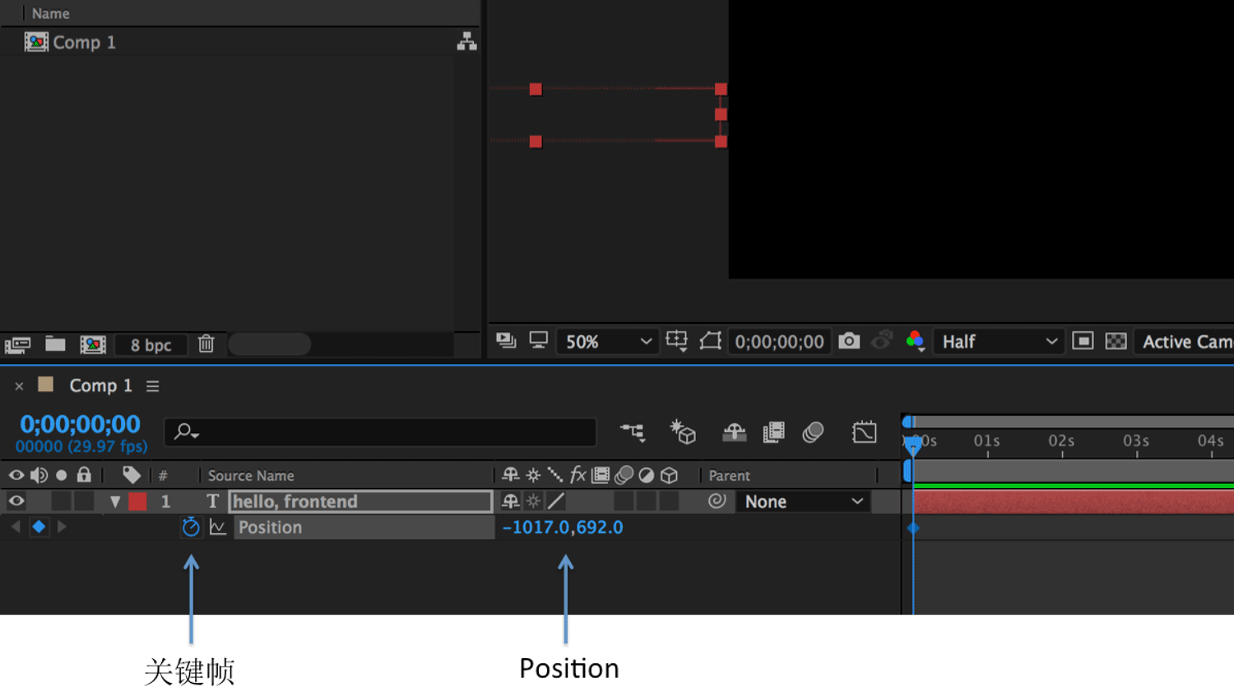Enable Frame Blending for the composition
1234x696 pixels.
pos(773,431)
